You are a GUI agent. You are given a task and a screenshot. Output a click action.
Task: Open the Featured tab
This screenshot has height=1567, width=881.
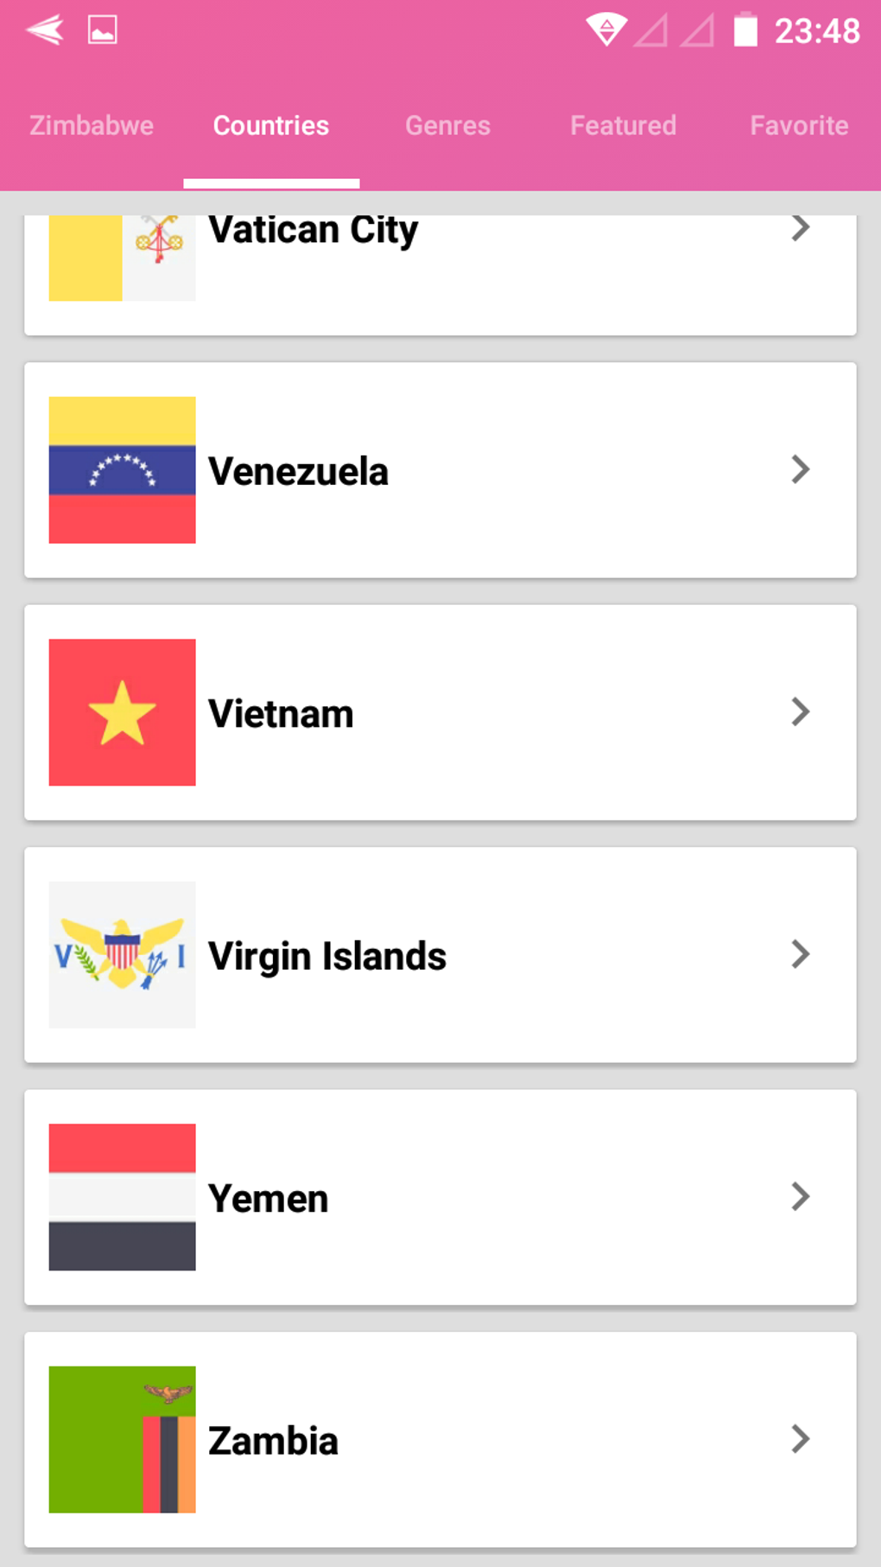[x=623, y=126]
